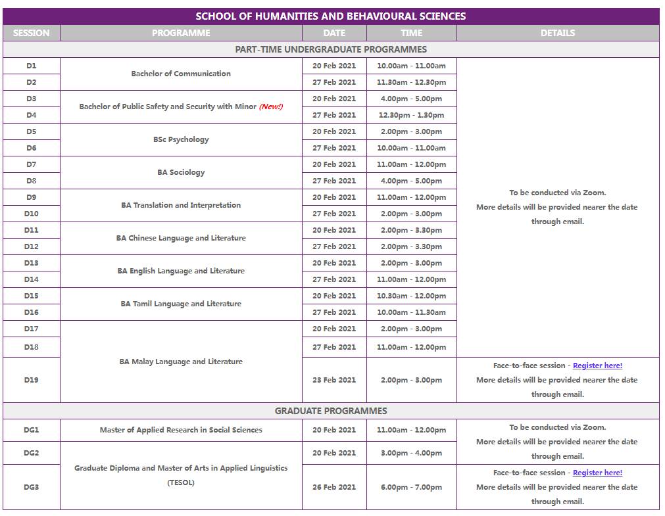This screenshot has width=665, height=516.
Task: Click the DETAILS column header
Action: click(x=558, y=32)
